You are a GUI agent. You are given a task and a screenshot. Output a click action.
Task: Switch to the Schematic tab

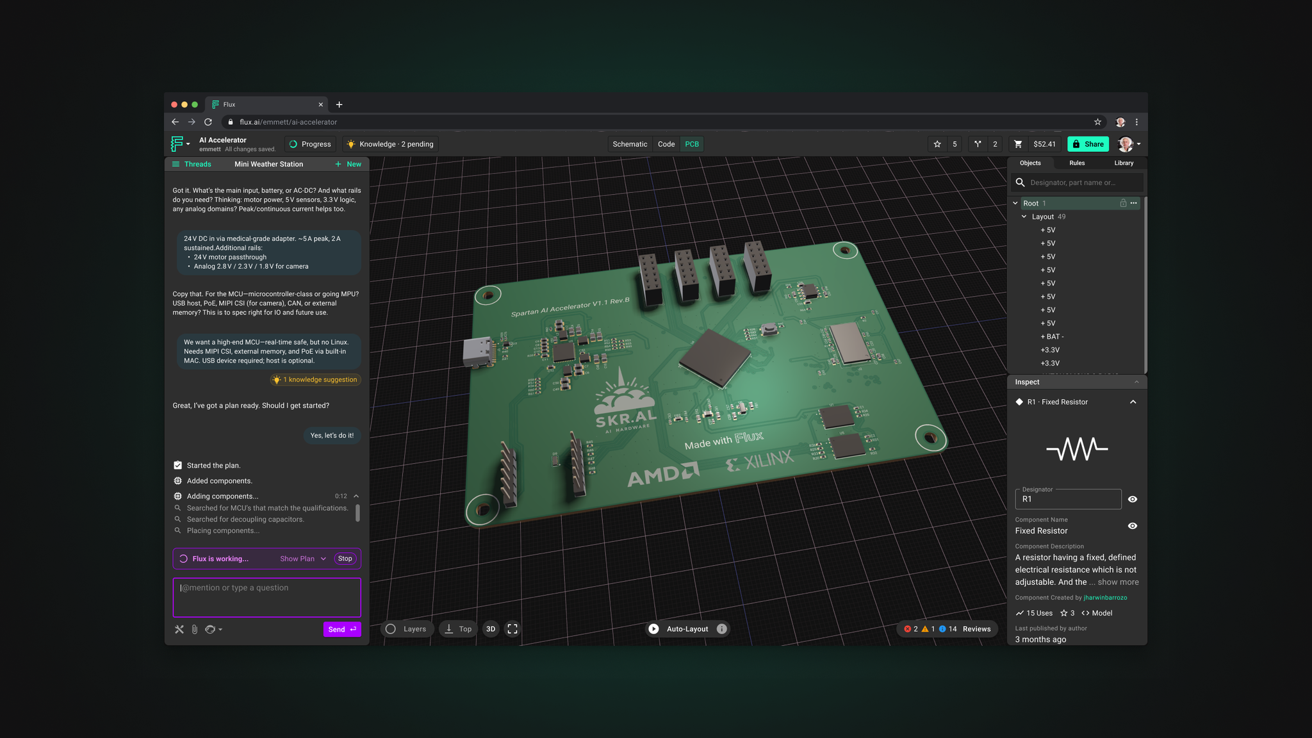(x=630, y=144)
